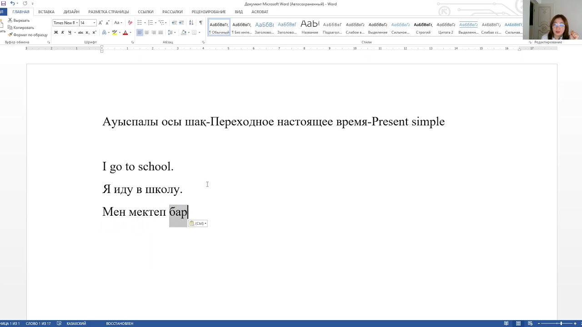Open the Aa change case menu
The height and width of the screenshot is (327, 582).
click(118, 23)
